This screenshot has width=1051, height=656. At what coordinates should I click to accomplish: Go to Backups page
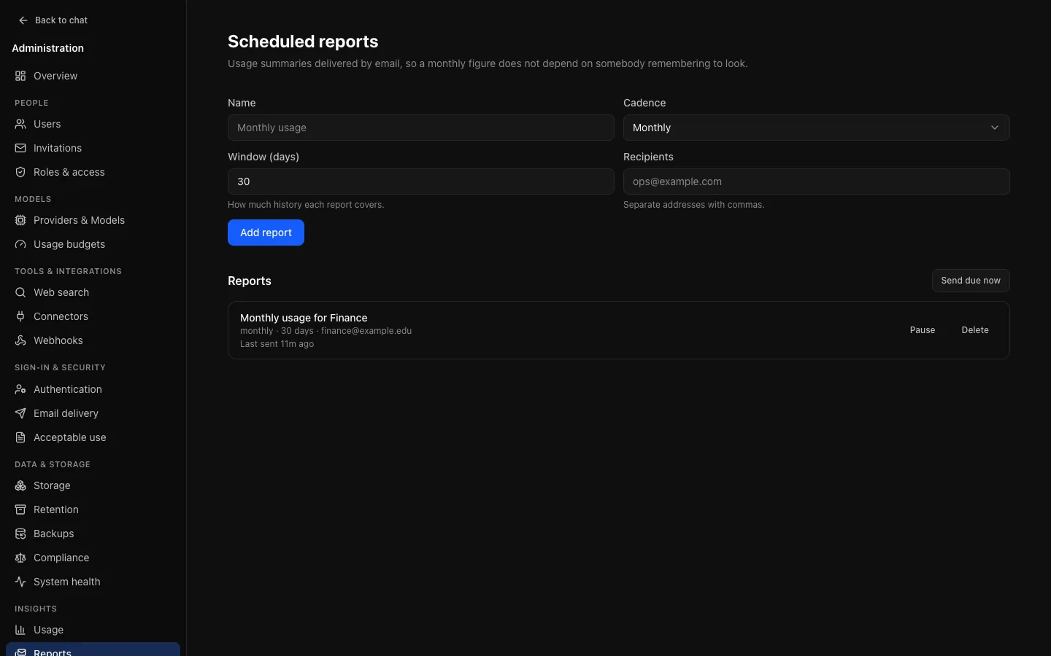93,534
